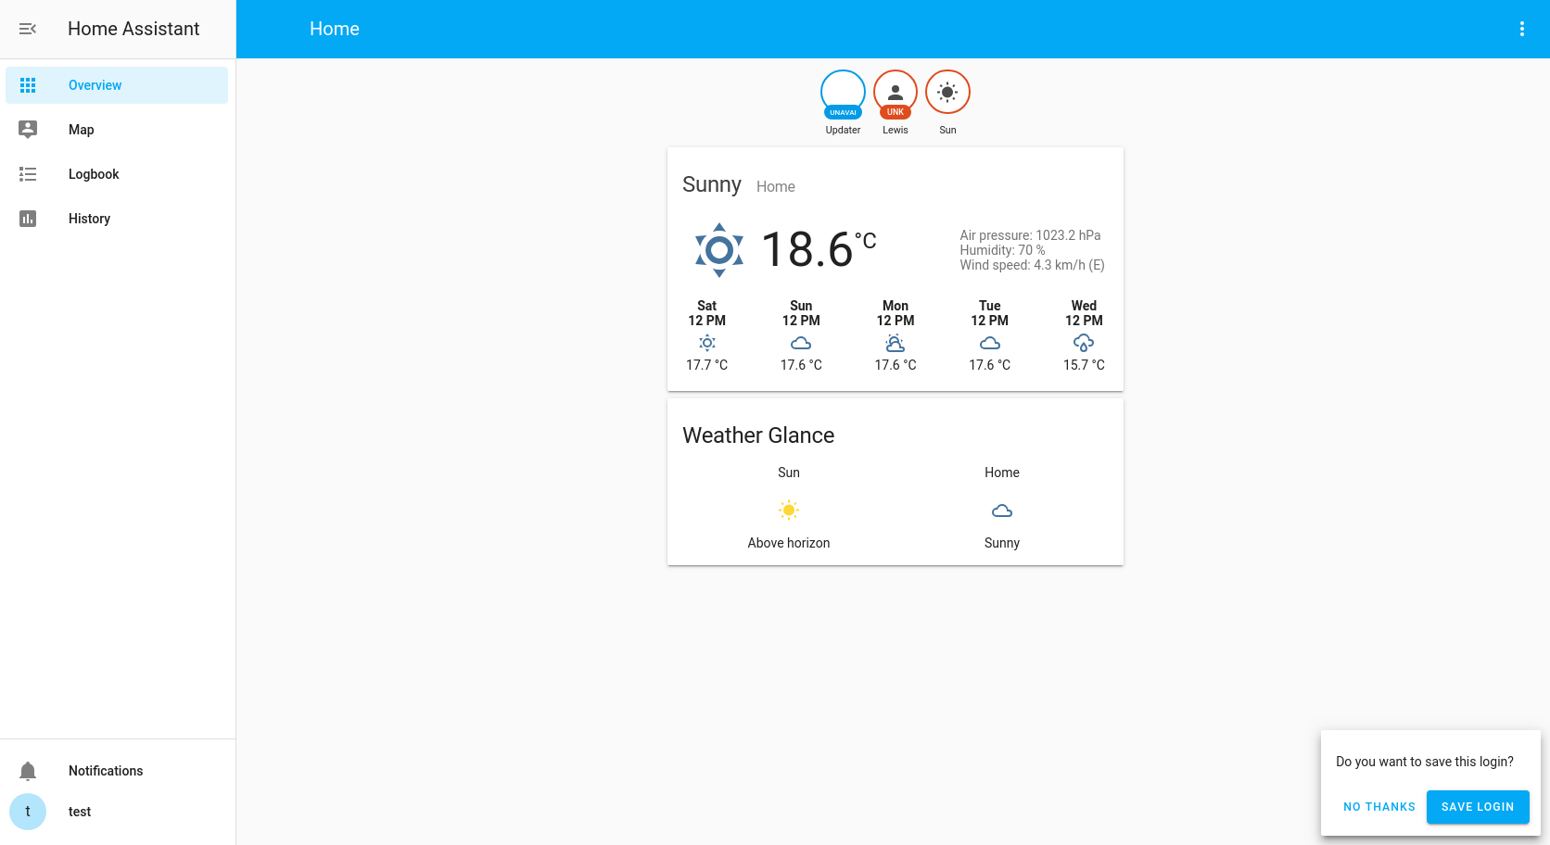The image size is (1550, 845).
Task: Open the overflow menu in the top bar
Action: 1521,29
